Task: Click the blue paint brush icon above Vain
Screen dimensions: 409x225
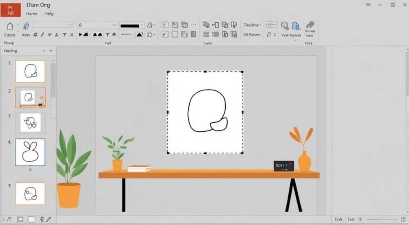Action: pyautogui.click(x=26, y=26)
